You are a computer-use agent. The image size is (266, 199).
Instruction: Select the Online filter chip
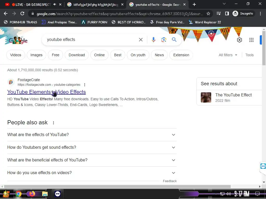99,55
